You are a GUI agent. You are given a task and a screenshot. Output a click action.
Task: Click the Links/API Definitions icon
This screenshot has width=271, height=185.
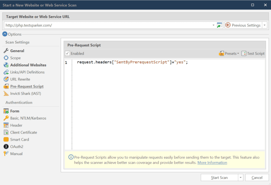pos(6,72)
